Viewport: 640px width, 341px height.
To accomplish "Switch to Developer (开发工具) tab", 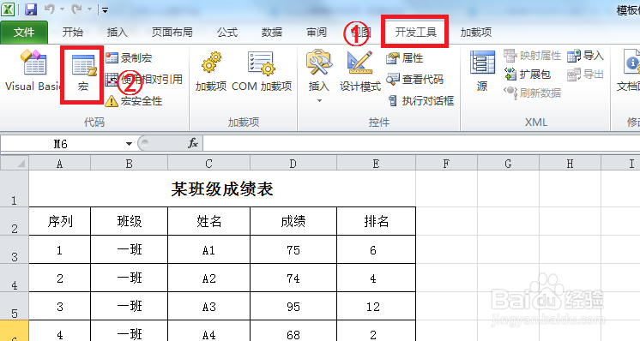I will (415, 33).
